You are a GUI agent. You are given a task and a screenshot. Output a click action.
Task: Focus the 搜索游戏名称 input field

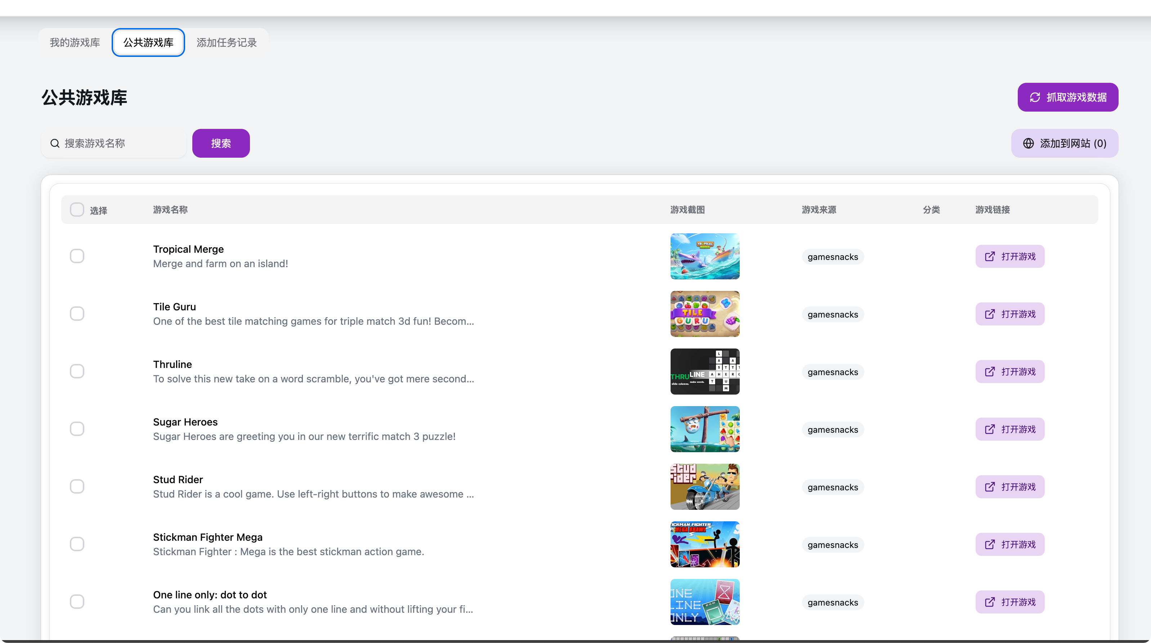pos(121,143)
